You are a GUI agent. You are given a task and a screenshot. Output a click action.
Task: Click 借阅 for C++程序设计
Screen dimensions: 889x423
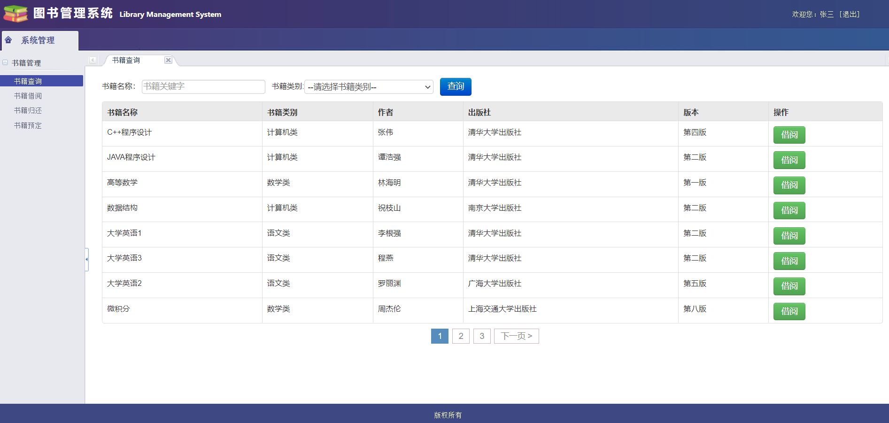789,135
